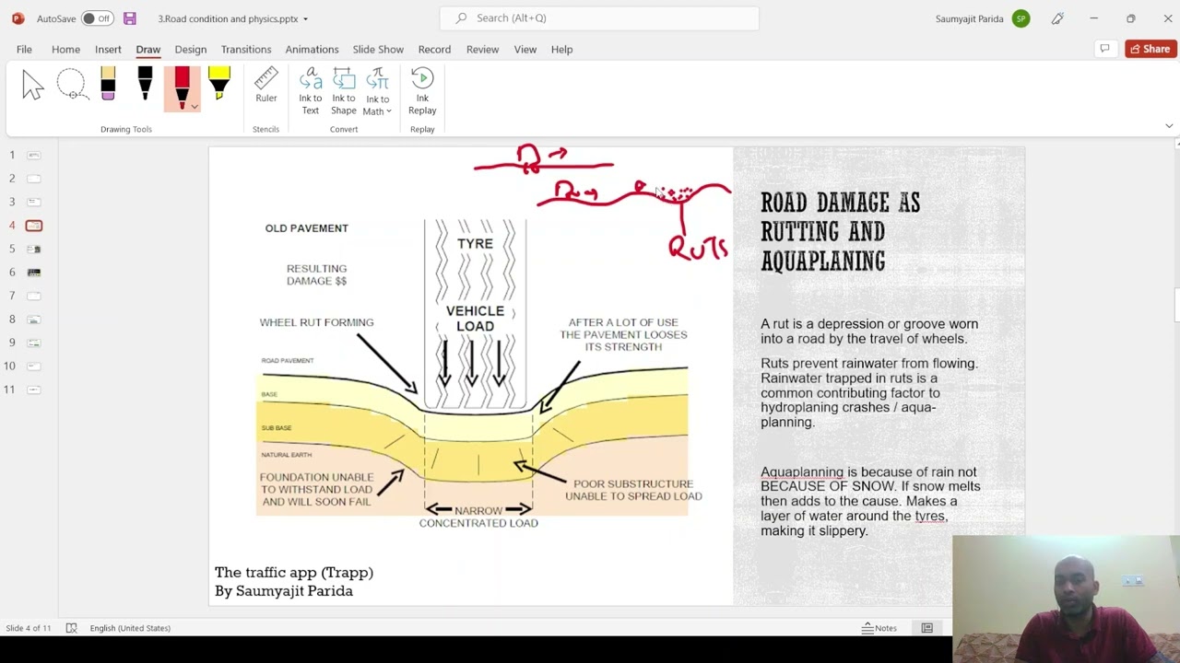The image size is (1180, 663).
Task: Select the arrow cursor Select tool
Action: (33, 86)
